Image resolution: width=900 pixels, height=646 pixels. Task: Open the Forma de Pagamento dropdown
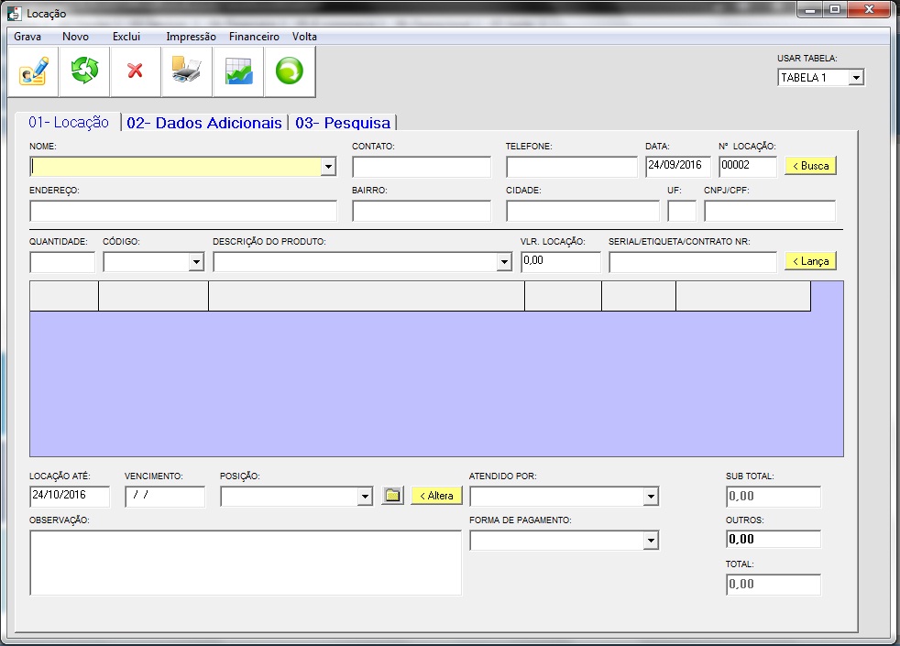(651, 541)
